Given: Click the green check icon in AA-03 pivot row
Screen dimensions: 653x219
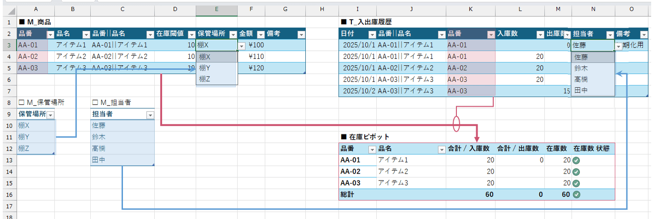Looking at the screenshot, I should (576, 183).
